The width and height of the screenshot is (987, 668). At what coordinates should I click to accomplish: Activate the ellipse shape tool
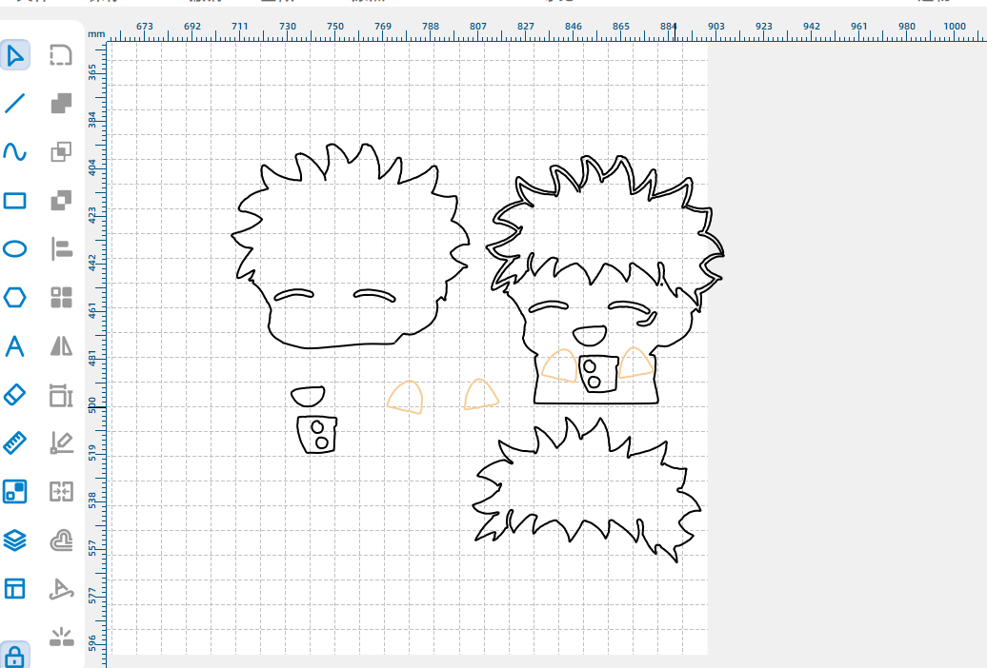tap(15, 249)
